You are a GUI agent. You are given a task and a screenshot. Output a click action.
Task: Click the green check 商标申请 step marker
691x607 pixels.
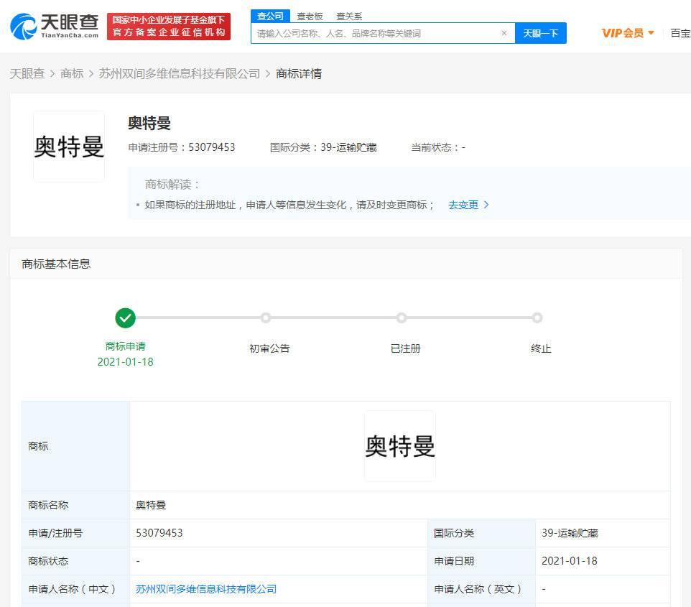[x=125, y=318]
